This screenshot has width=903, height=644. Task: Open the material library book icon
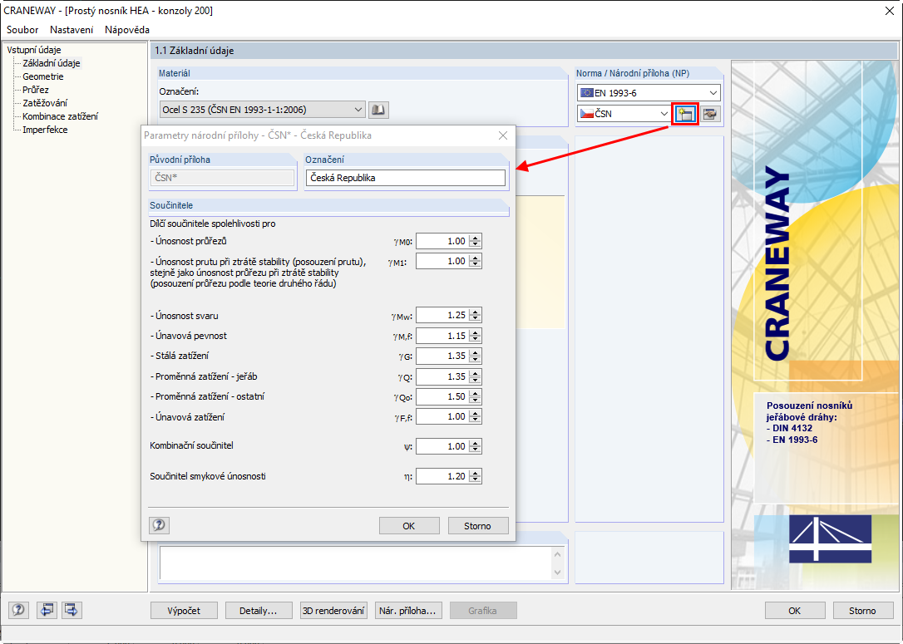tap(378, 110)
